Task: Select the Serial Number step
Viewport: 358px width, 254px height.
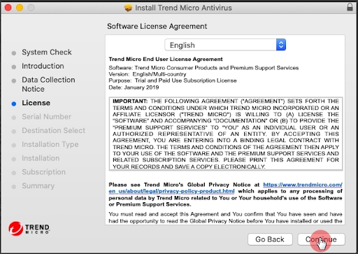Action: click(x=46, y=117)
